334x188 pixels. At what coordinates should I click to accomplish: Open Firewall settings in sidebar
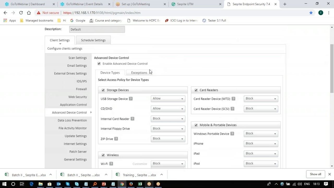click(x=81, y=89)
